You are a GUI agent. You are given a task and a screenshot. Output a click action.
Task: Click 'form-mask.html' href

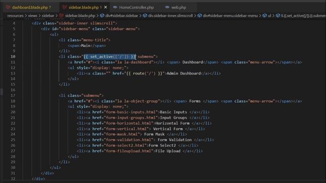[122, 134]
